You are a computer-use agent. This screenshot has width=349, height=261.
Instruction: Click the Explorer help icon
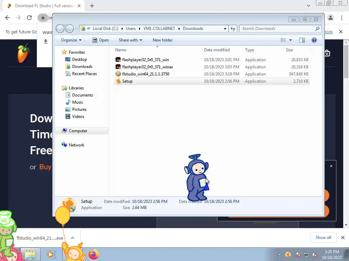point(314,40)
